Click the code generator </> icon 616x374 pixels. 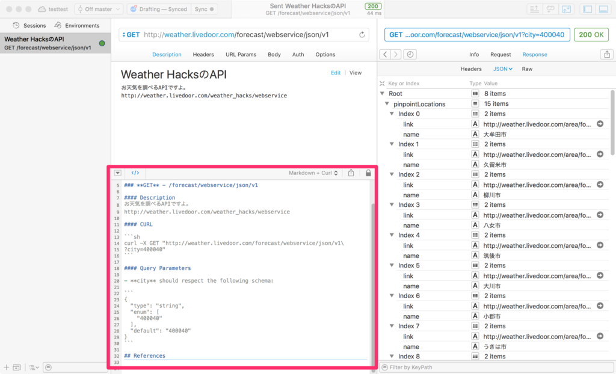[x=135, y=173]
